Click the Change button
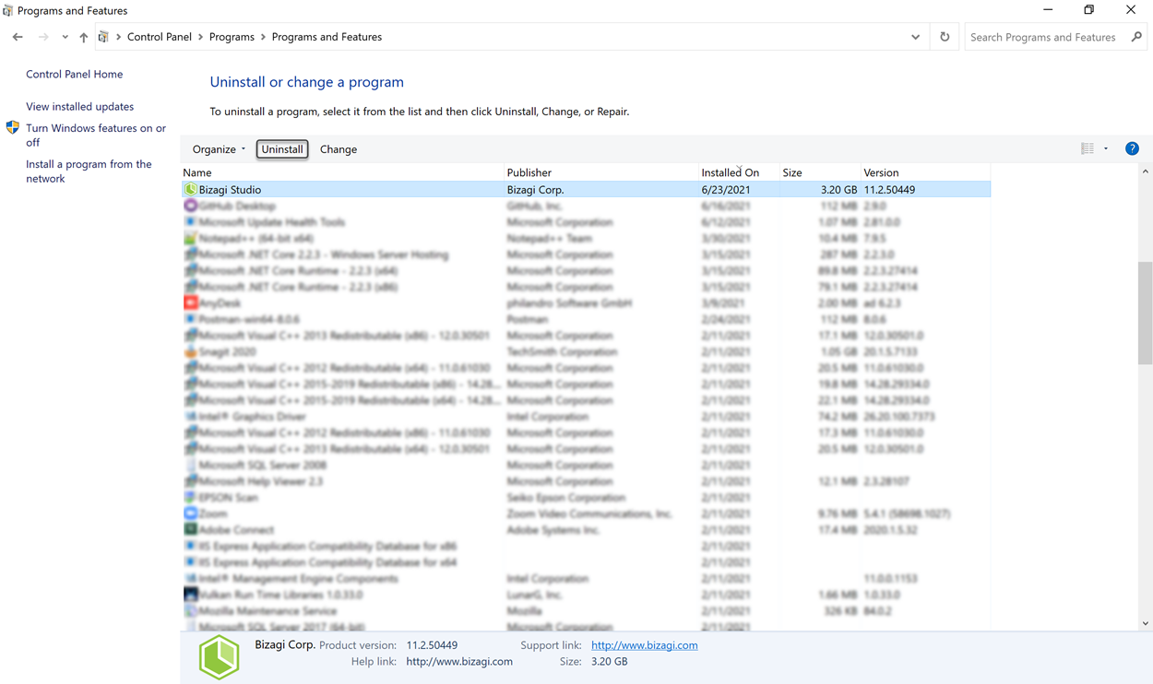Image resolution: width=1153 pixels, height=684 pixels. tap(339, 149)
